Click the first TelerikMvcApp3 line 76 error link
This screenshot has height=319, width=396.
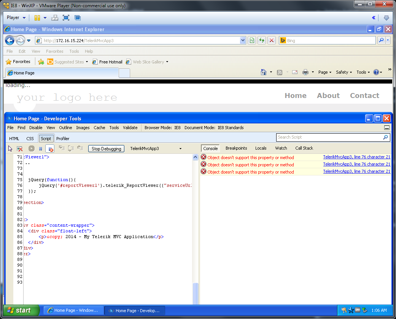click(x=356, y=157)
